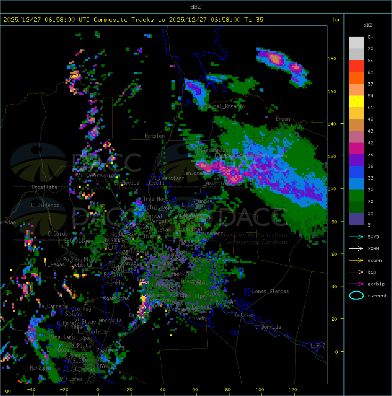Click the 'L_PAZ' map label
The image size is (392, 396).
(318, 346)
